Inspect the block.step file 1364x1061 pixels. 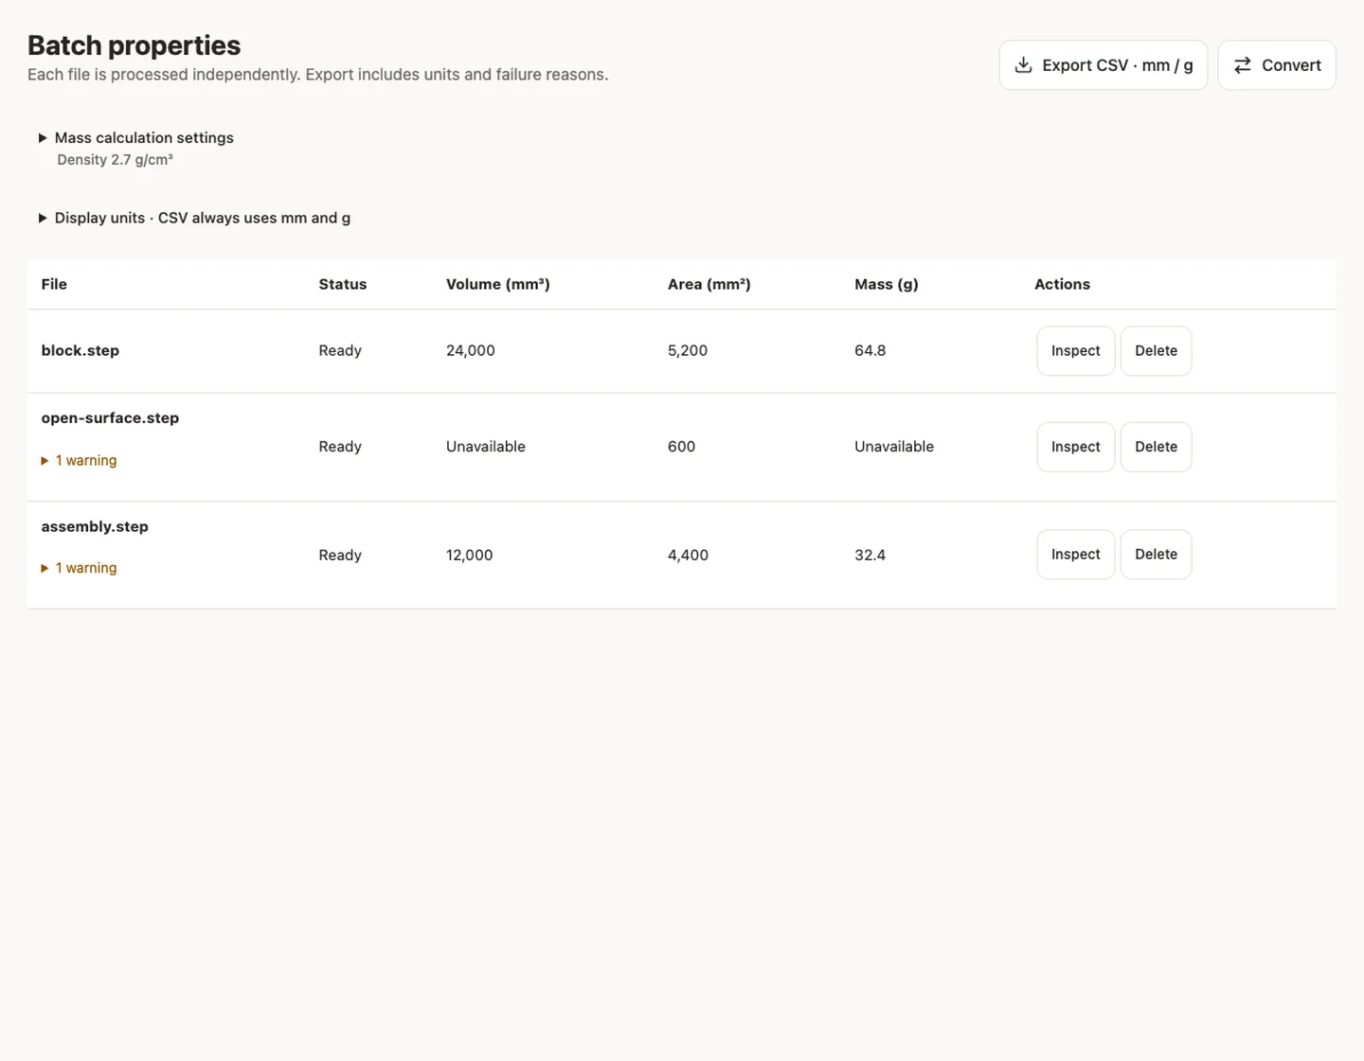click(1075, 351)
